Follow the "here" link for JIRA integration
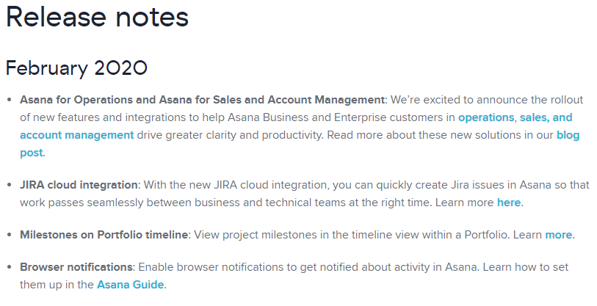 (509, 203)
